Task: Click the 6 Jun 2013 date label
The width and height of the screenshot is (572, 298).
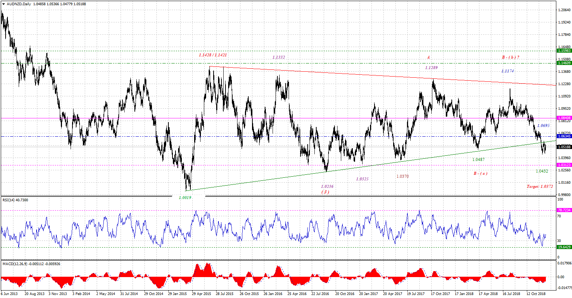Action: click(x=9, y=294)
